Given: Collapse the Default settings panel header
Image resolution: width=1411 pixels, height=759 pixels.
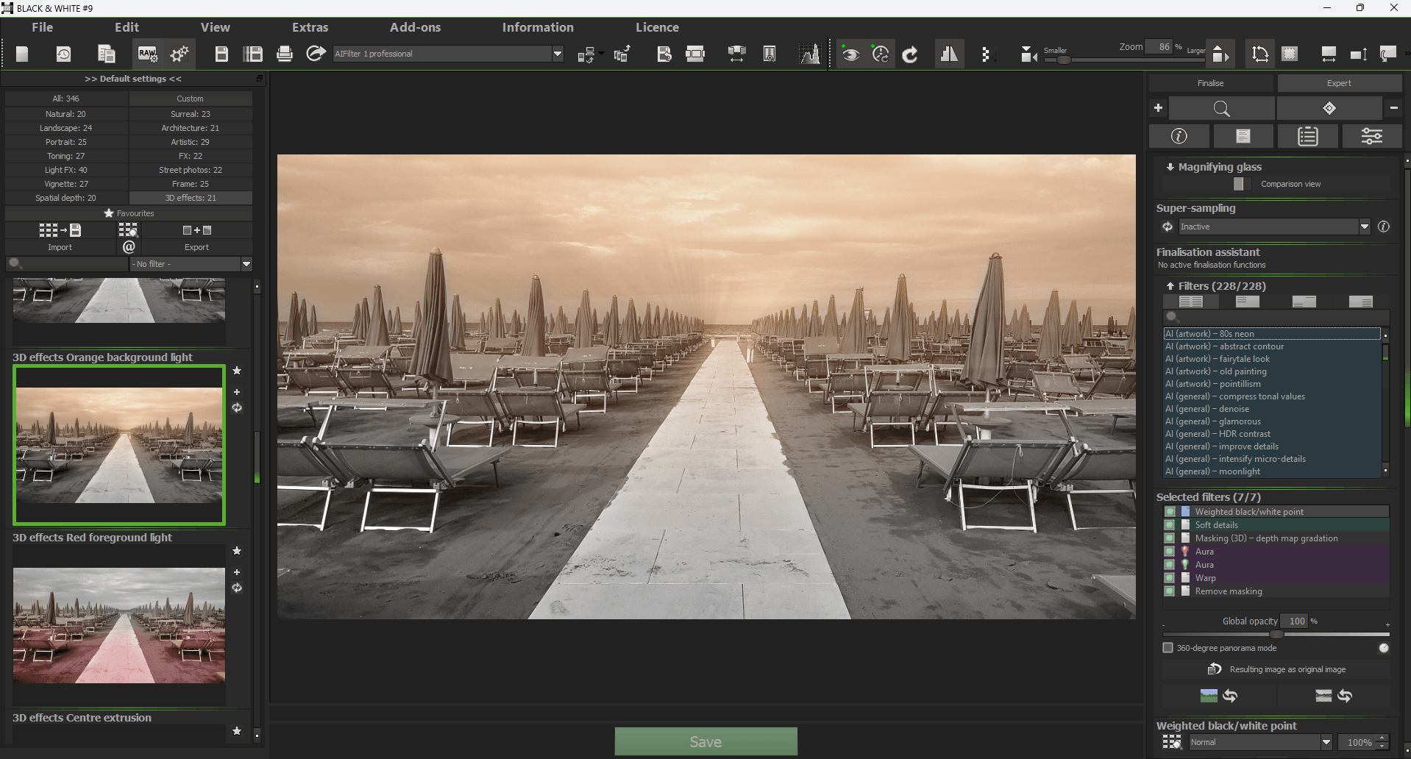Looking at the screenshot, I should click(133, 79).
